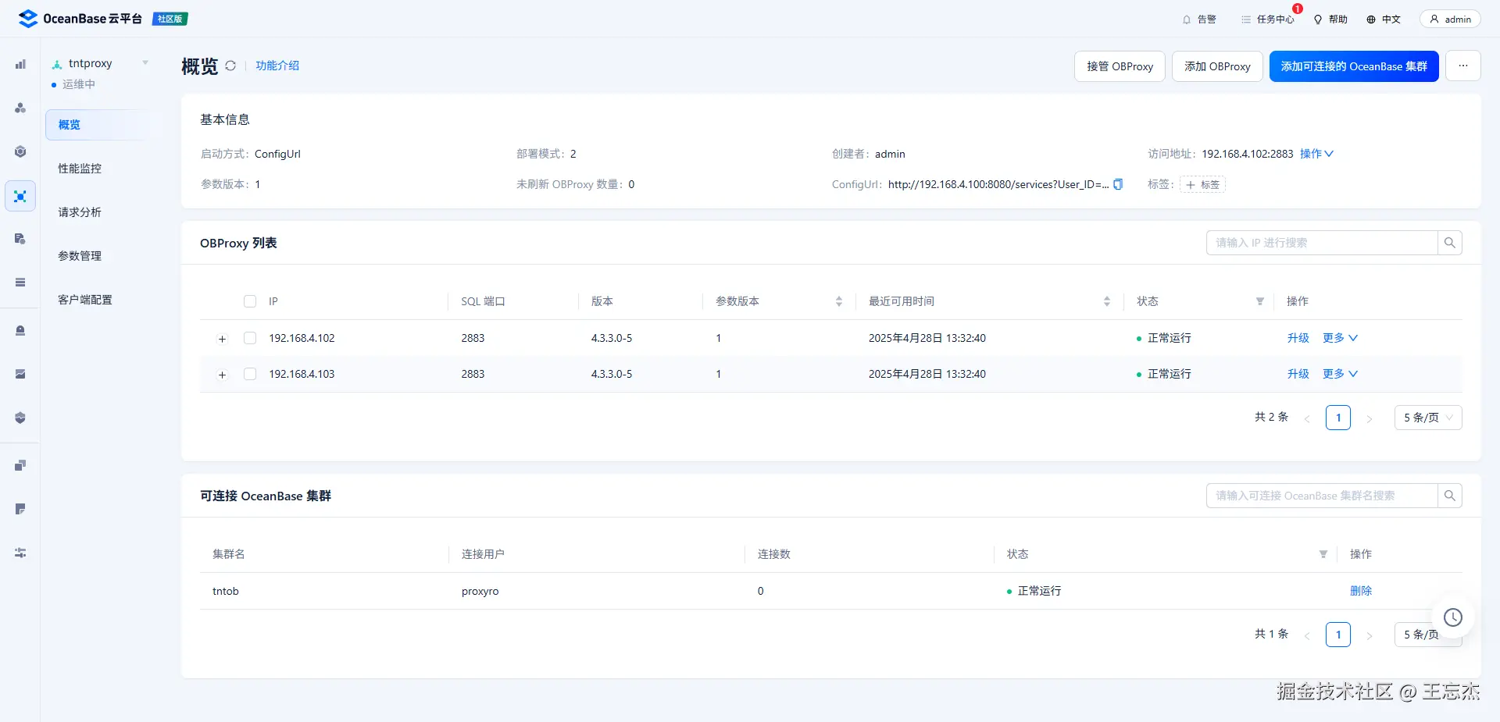Open the document-with-gear sidebar icon
The height and width of the screenshot is (722, 1500).
tap(20, 239)
